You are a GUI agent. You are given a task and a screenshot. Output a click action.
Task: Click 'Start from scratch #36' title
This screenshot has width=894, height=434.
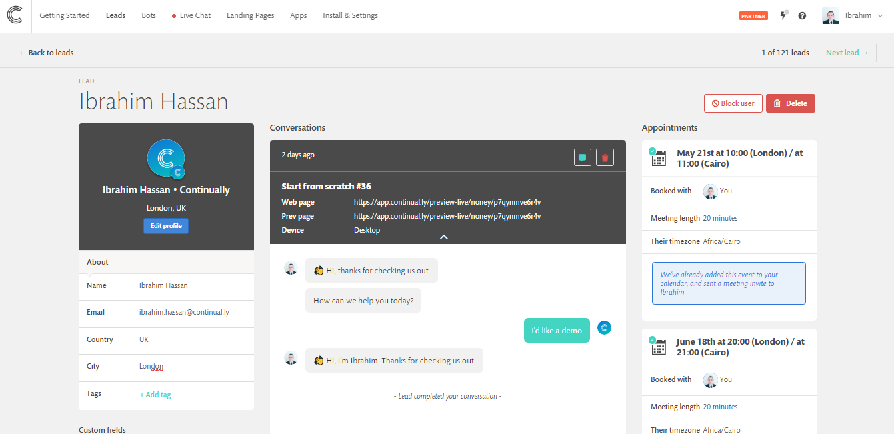click(x=326, y=186)
